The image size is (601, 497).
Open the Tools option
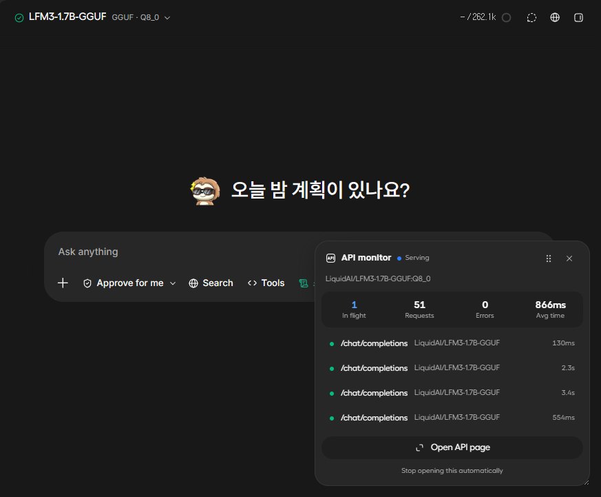point(266,283)
